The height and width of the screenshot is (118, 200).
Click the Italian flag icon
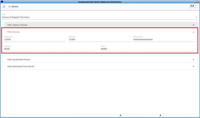point(192,6)
